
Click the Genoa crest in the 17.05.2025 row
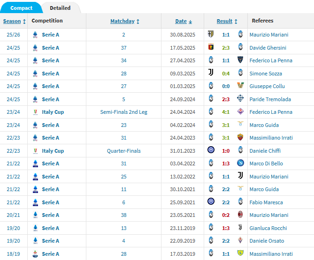(211, 47)
